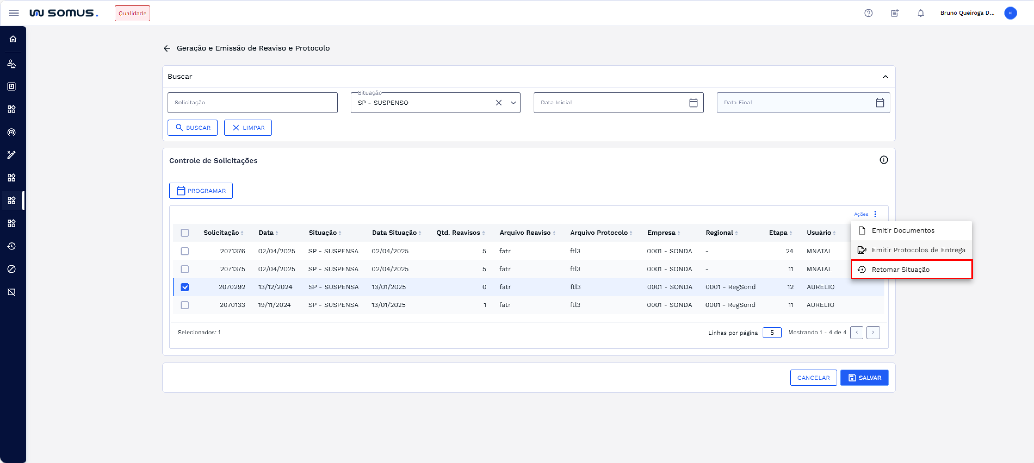
Task: Click the info icon in Controle de Solicitações
Action: pos(884,160)
